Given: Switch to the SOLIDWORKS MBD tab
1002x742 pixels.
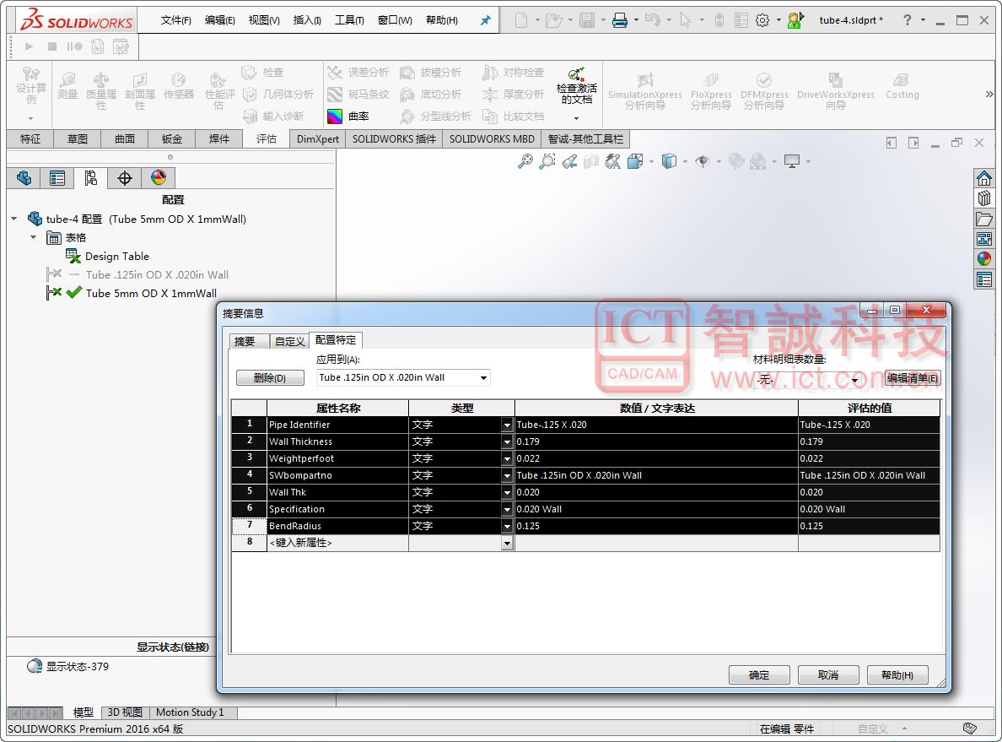Looking at the screenshot, I should click(492, 138).
